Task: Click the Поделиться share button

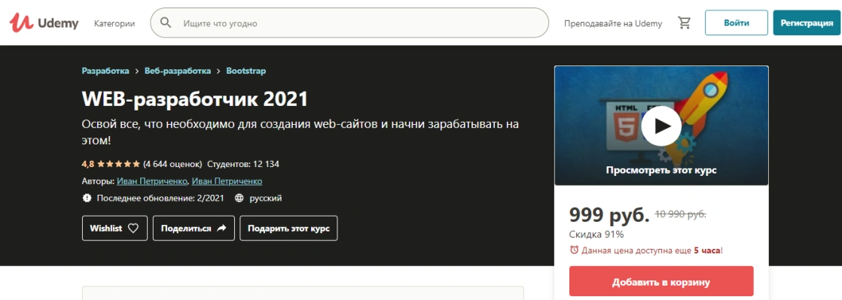Action: pyautogui.click(x=194, y=229)
